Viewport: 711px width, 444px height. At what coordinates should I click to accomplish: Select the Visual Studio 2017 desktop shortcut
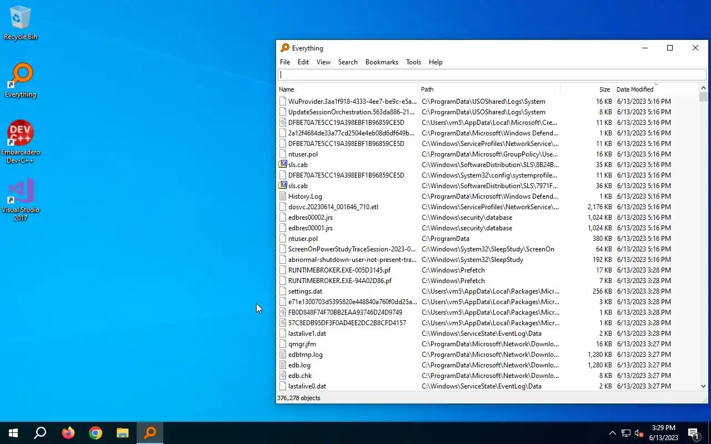[x=21, y=200]
